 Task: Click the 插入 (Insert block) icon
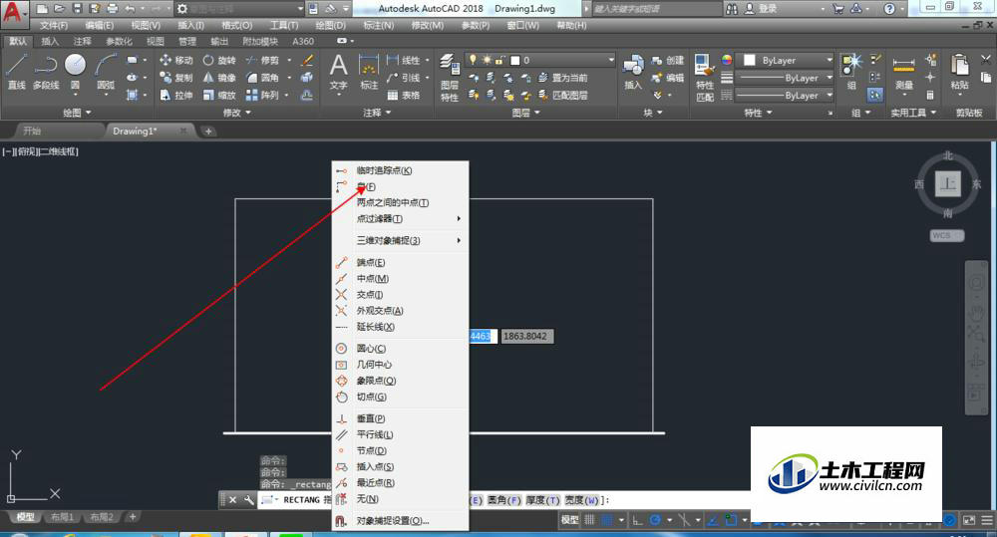point(633,72)
